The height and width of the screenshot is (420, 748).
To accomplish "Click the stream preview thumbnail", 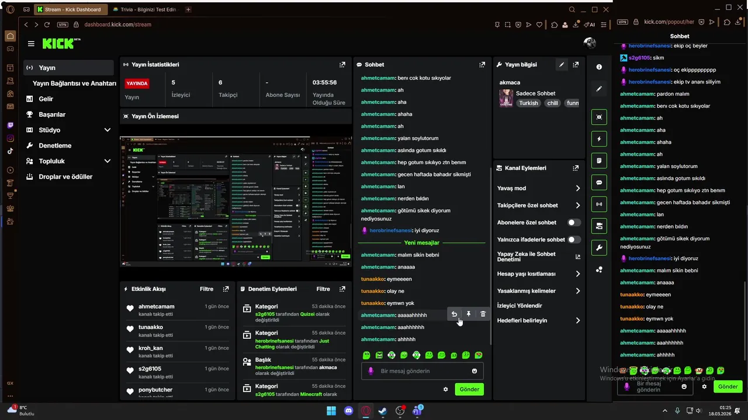I will click(236, 201).
